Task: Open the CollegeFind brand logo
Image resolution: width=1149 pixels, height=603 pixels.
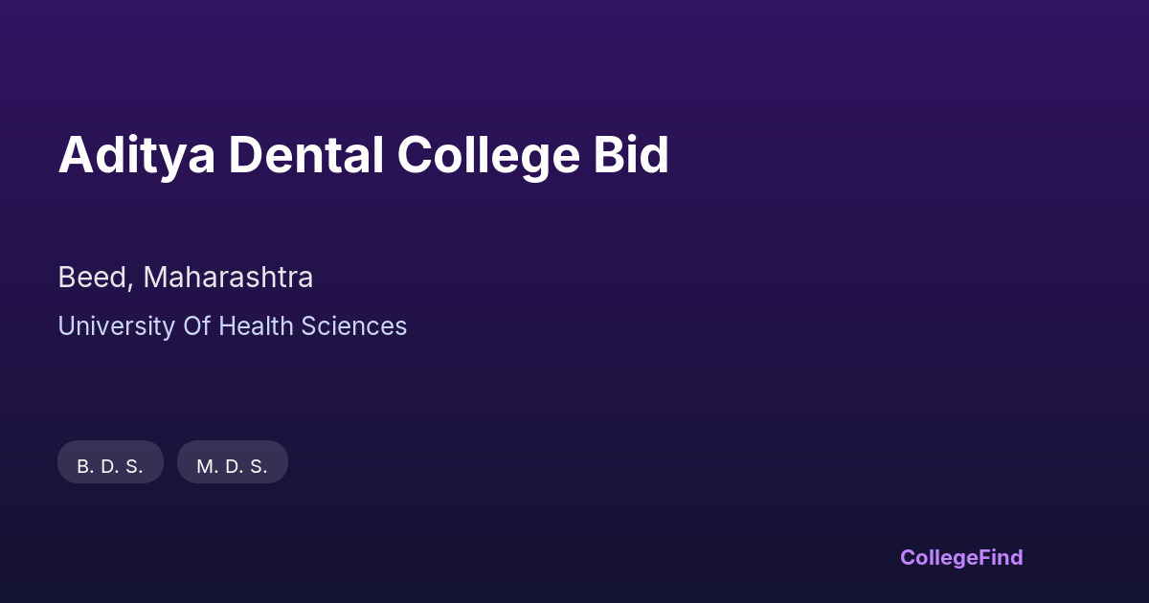Action: [960, 557]
